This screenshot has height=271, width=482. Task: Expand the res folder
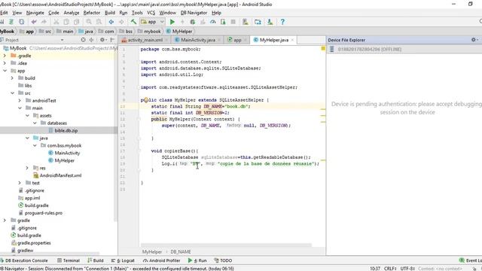coord(27,168)
